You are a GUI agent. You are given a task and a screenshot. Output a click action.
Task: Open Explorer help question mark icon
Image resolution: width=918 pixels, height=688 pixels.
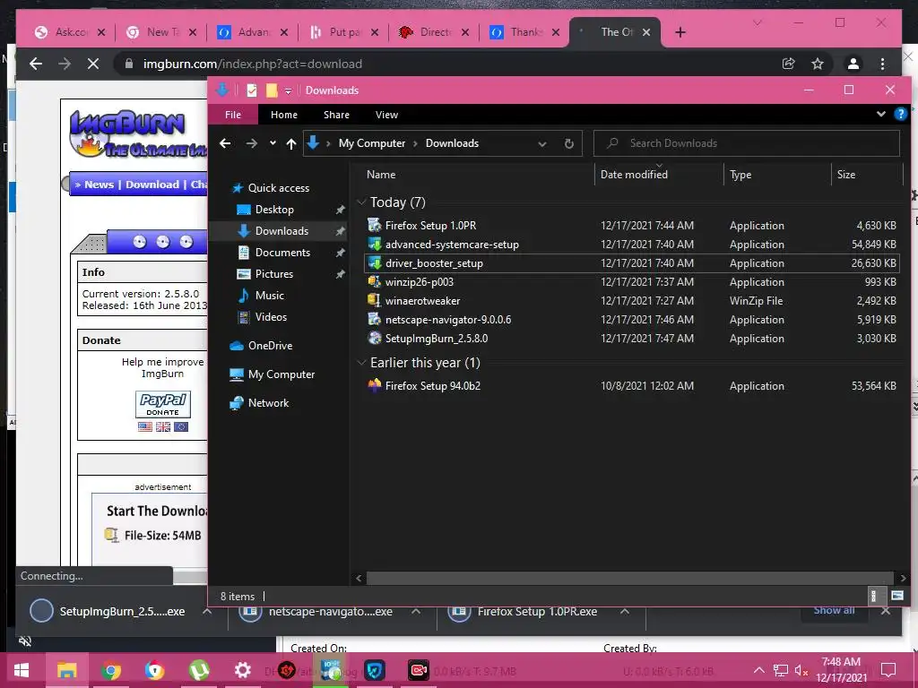(900, 114)
